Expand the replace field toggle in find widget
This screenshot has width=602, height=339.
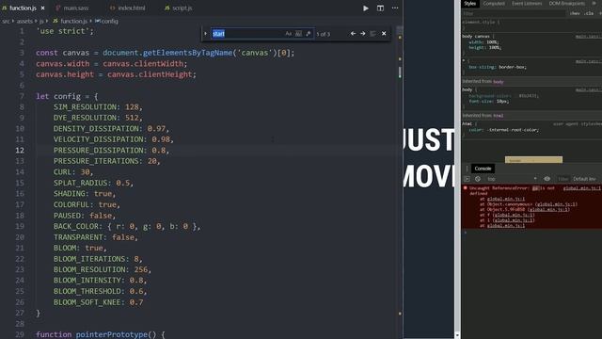tap(205, 34)
